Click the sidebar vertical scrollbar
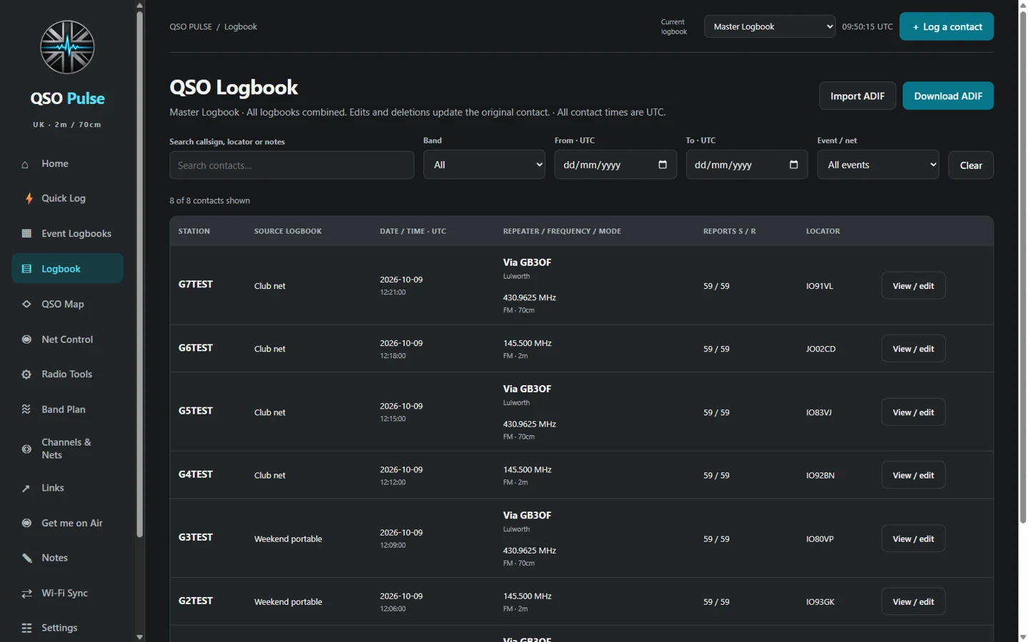This screenshot has width=1028, height=642. [140, 274]
